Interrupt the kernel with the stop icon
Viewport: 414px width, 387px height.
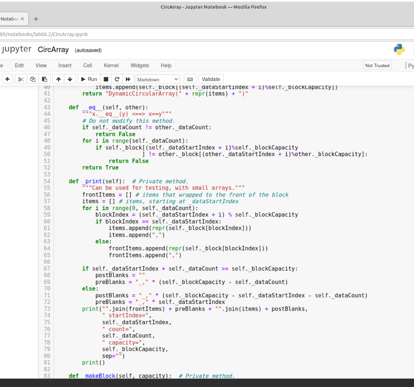click(105, 79)
